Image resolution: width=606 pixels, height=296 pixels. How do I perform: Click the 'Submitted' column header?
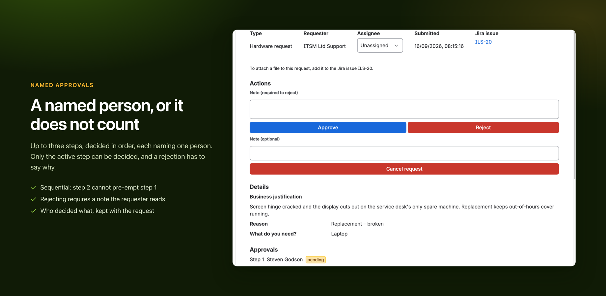(427, 33)
